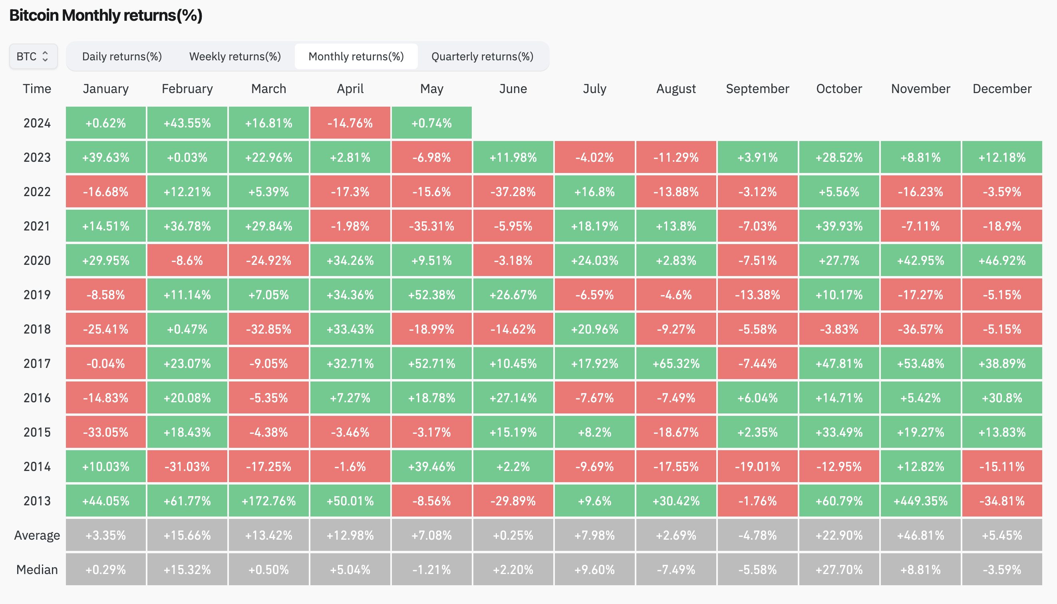Select the Monthly returns(%) tab

pos(356,56)
